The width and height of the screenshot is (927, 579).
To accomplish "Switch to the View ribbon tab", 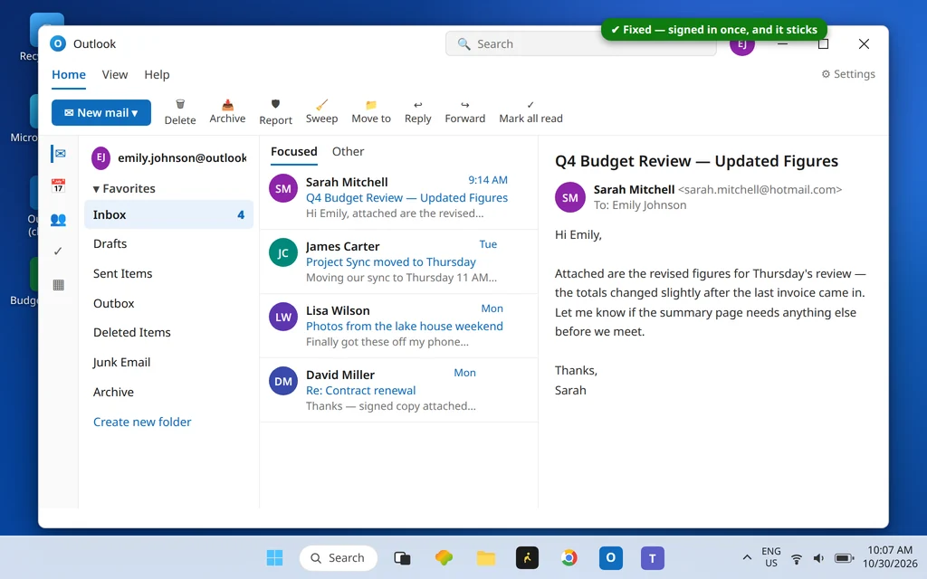I will 115,74.
